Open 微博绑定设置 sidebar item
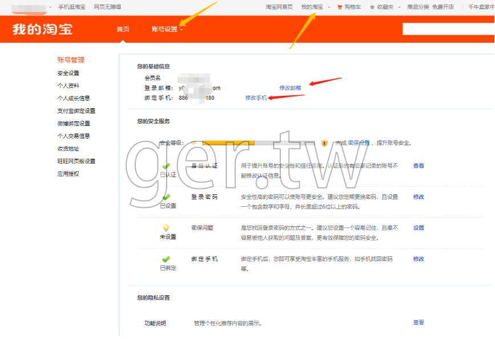 pos(74,124)
